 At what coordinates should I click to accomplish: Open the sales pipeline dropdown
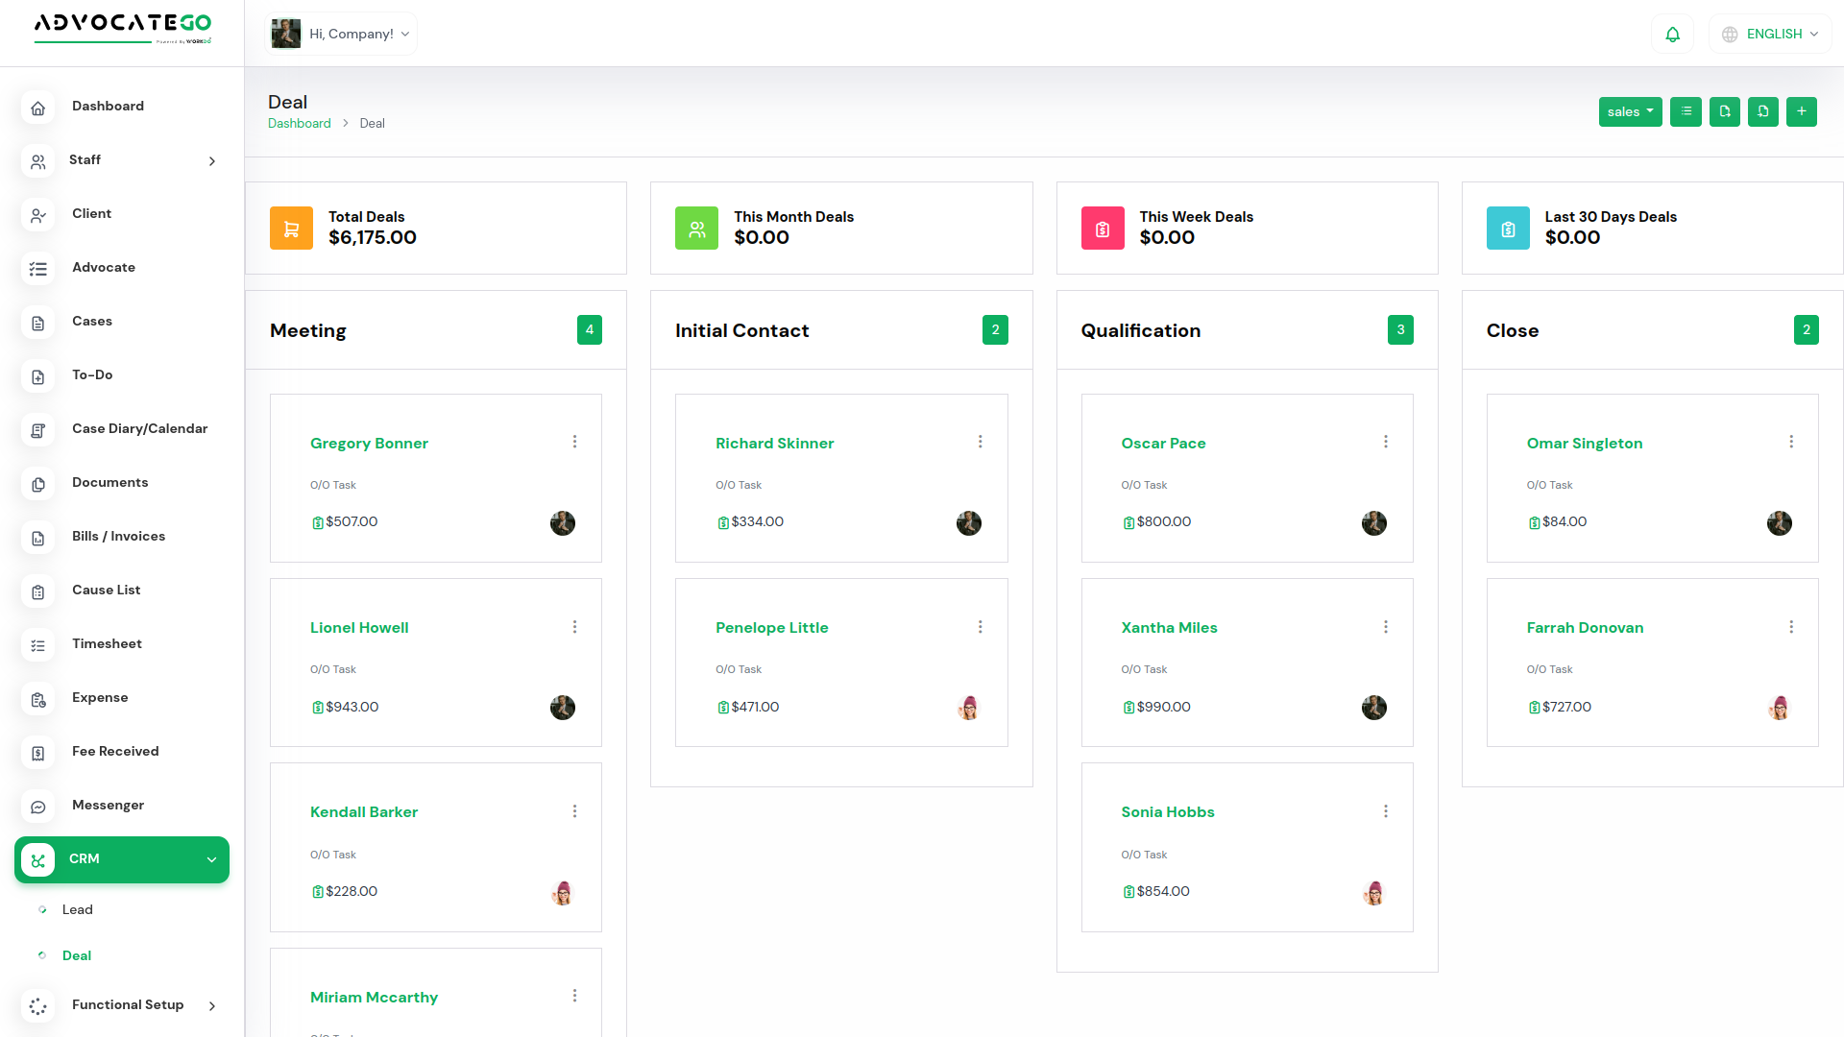[x=1630, y=111]
